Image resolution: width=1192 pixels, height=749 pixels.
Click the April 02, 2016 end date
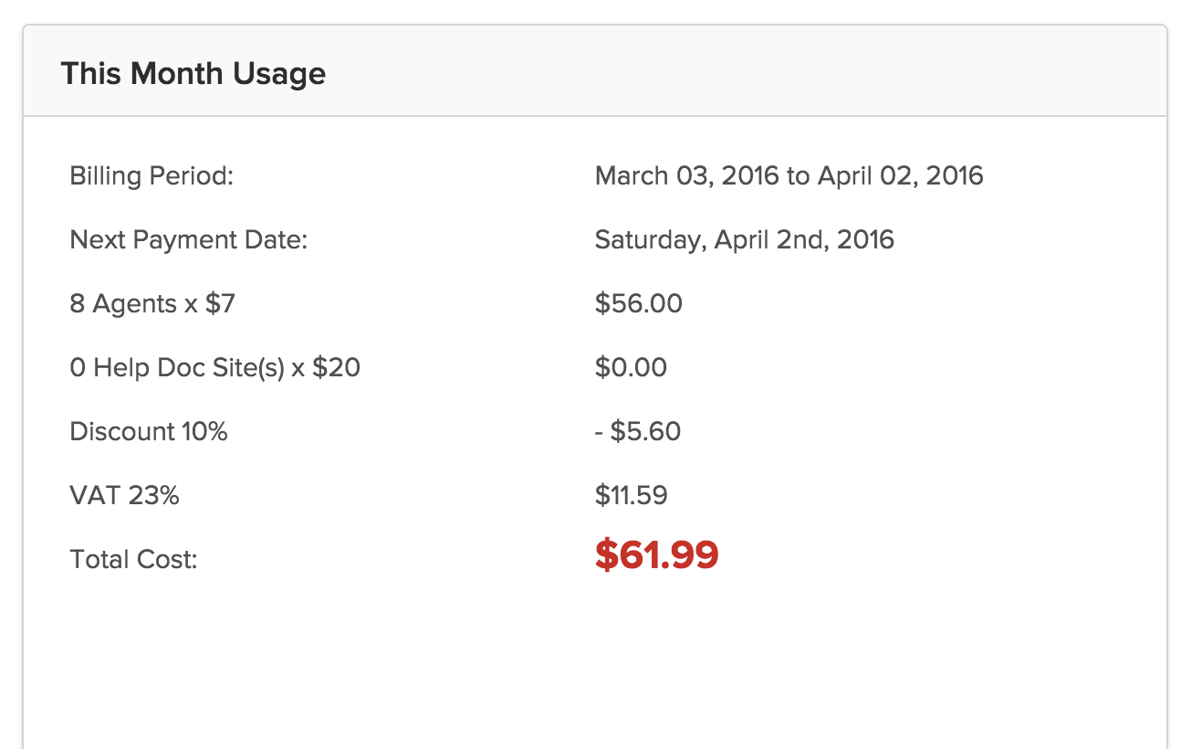click(900, 175)
